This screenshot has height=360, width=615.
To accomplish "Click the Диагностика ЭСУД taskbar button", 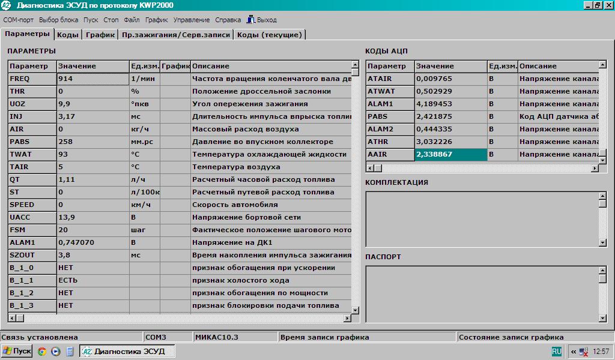I will 123,351.
